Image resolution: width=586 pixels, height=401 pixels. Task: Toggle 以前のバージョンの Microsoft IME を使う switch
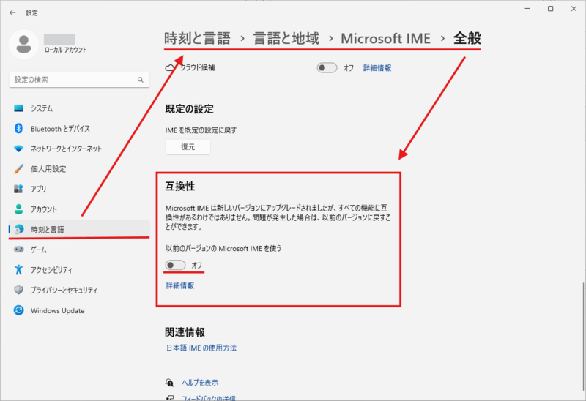tap(175, 265)
